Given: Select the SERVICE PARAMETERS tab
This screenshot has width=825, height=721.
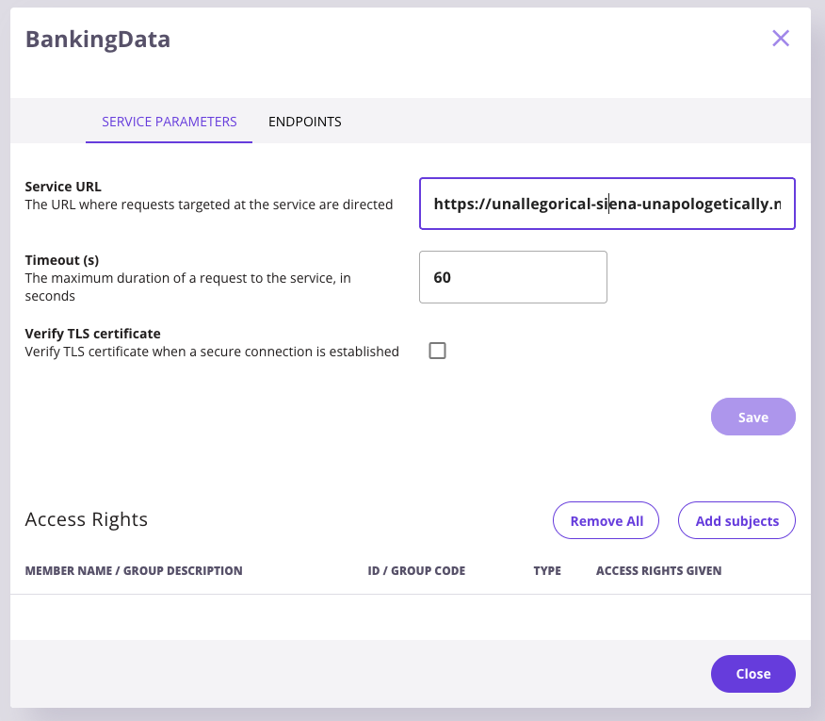Looking at the screenshot, I should [x=169, y=122].
